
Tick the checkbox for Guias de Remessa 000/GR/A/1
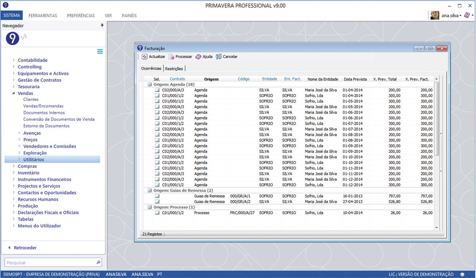(x=157, y=196)
